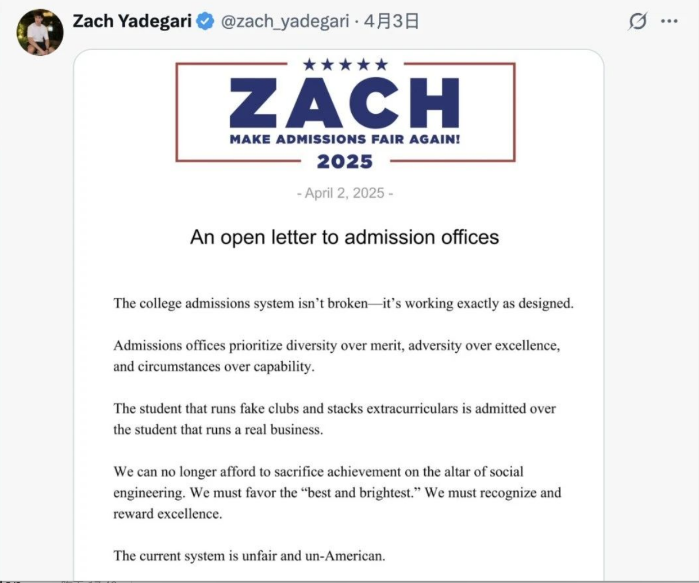The image size is (699, 583).
Task: Open the Grok explain-post icon
Action: click(x=637, y=21)
